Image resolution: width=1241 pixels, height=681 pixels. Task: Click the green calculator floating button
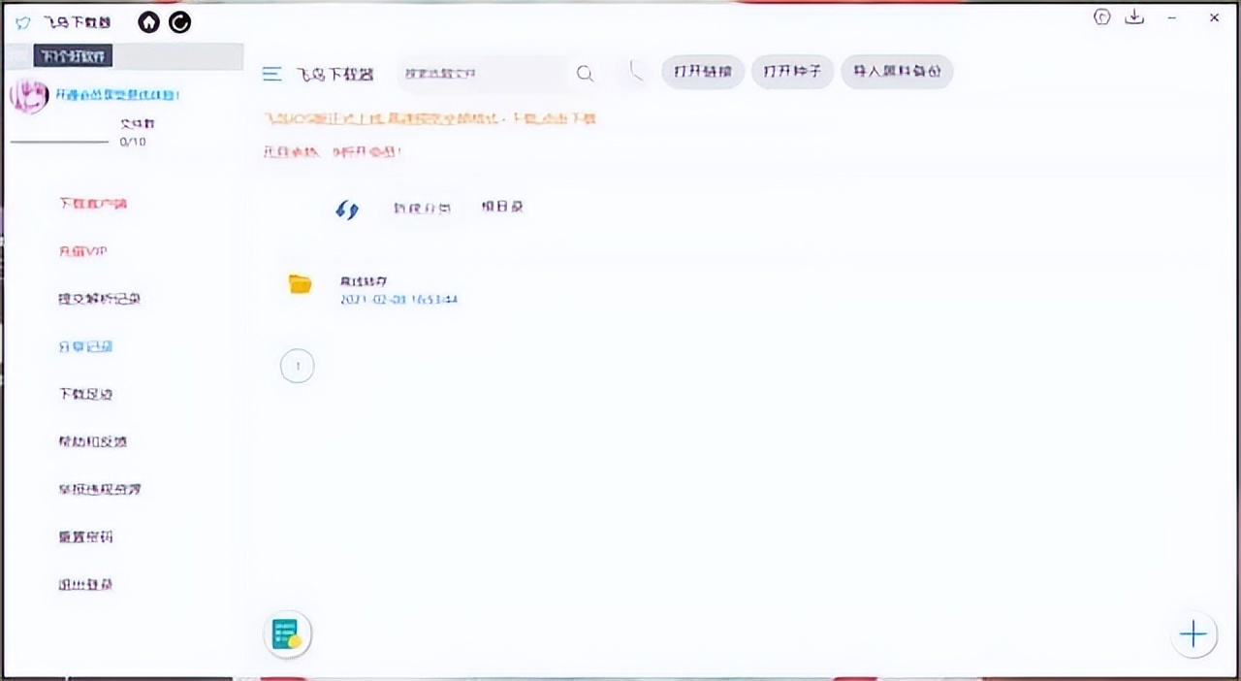point(287,635)
